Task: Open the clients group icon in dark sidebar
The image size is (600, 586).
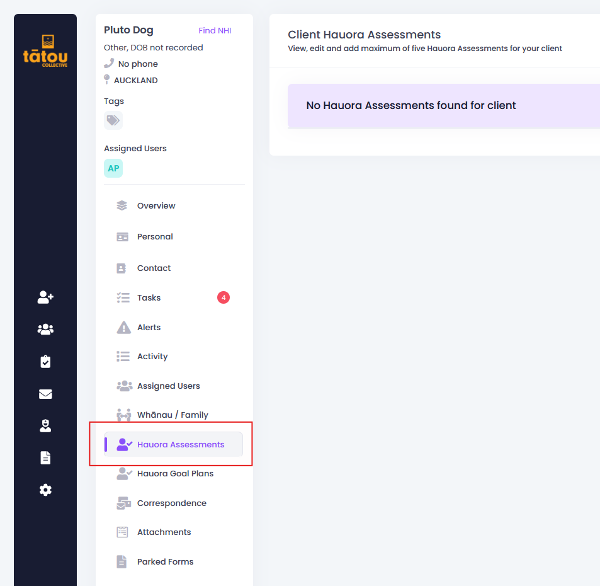Action: coord(45,329)
